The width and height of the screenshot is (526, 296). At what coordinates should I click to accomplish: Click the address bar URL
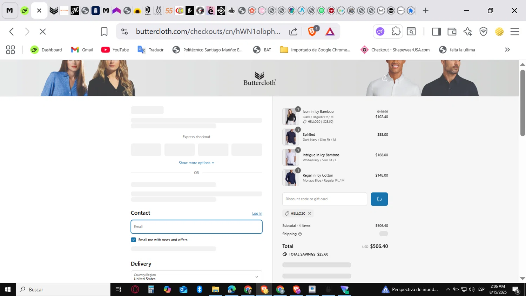tap(208, 32)
